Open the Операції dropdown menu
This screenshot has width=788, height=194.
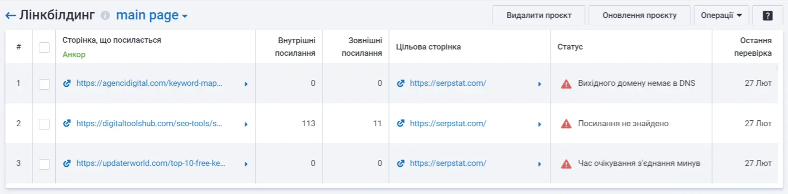(722, 16)
